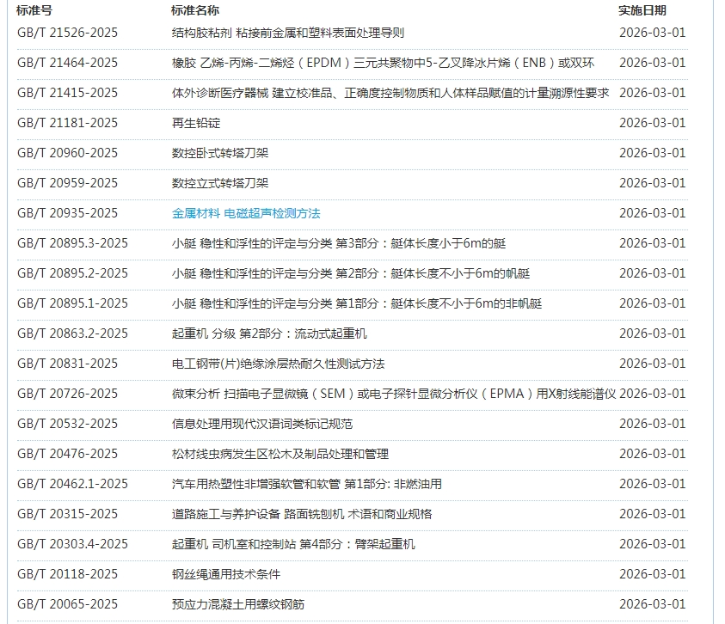The width and height of the screenshot is (725, 624).
Task: Select the 数控卧式转塔刀架 standard title
Action: pyautogui.click(x=220, y=153)
